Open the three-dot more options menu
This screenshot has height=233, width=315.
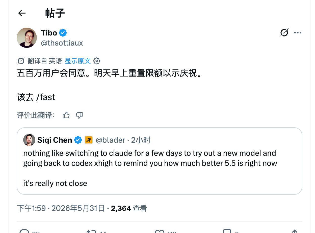coord(298,33)
